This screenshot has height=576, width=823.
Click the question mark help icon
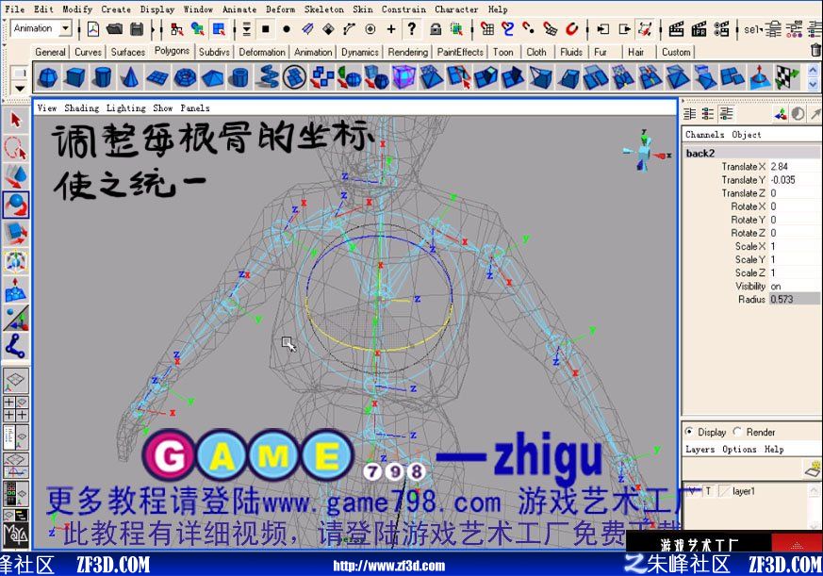[412, 28]
